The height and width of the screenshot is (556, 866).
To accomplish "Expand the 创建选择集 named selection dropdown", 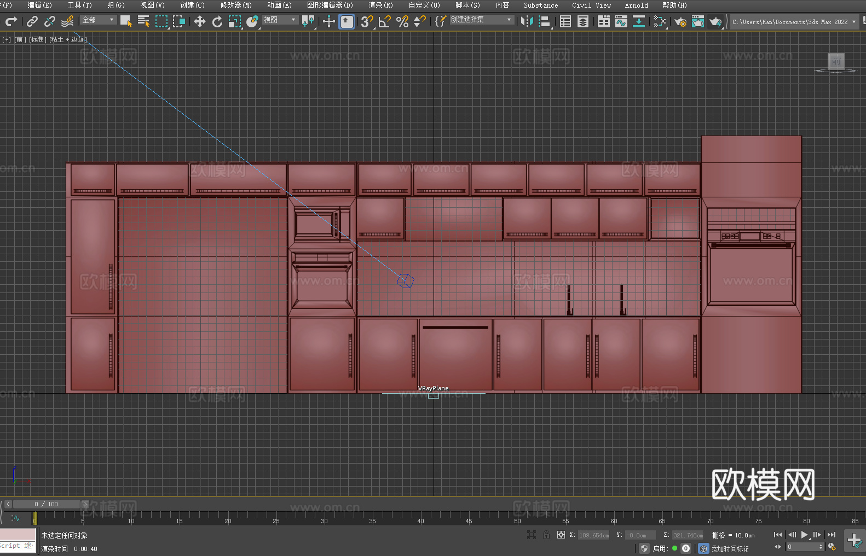I will [482, 20].
